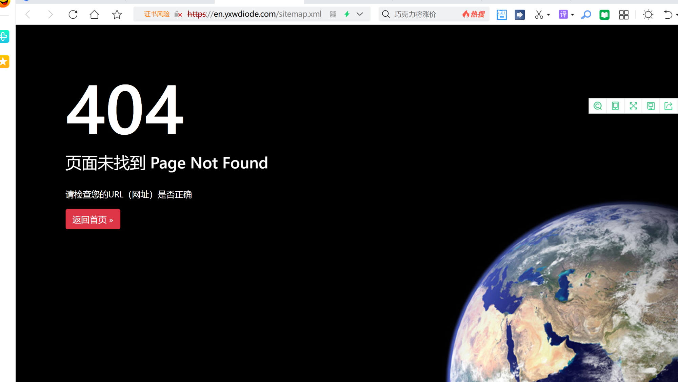The image size is (678, 382).
Task: Select the sitemap.xml address bar URL
Action: point(254,14)
